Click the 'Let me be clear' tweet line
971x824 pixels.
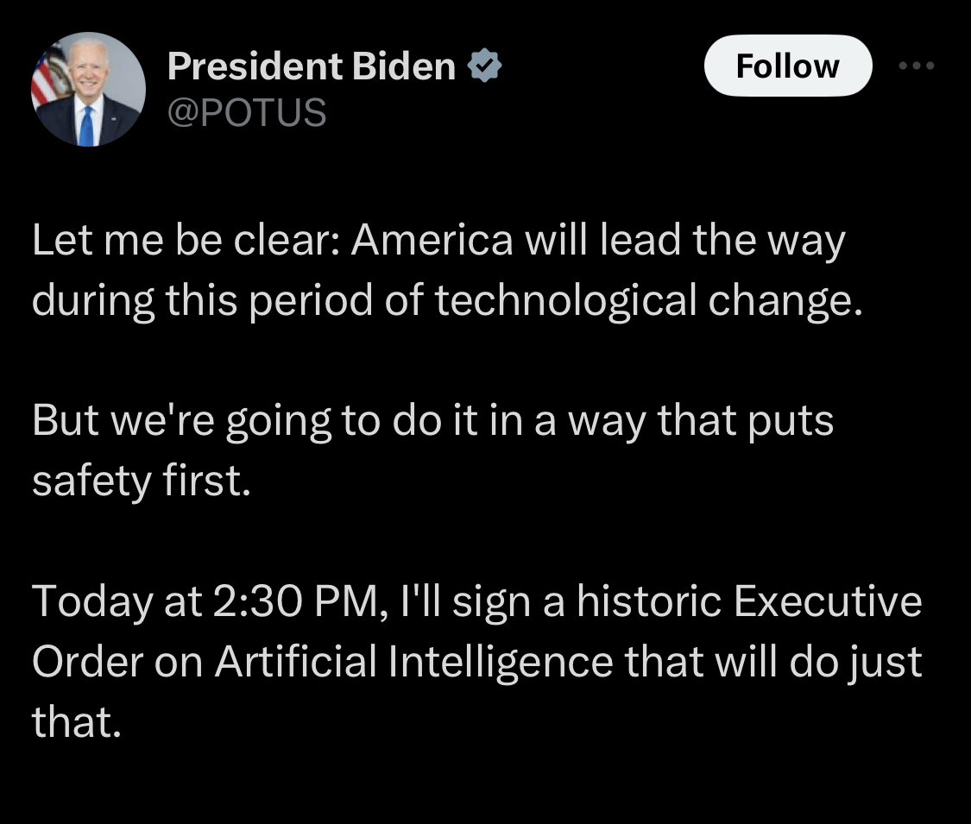(438, 240)
